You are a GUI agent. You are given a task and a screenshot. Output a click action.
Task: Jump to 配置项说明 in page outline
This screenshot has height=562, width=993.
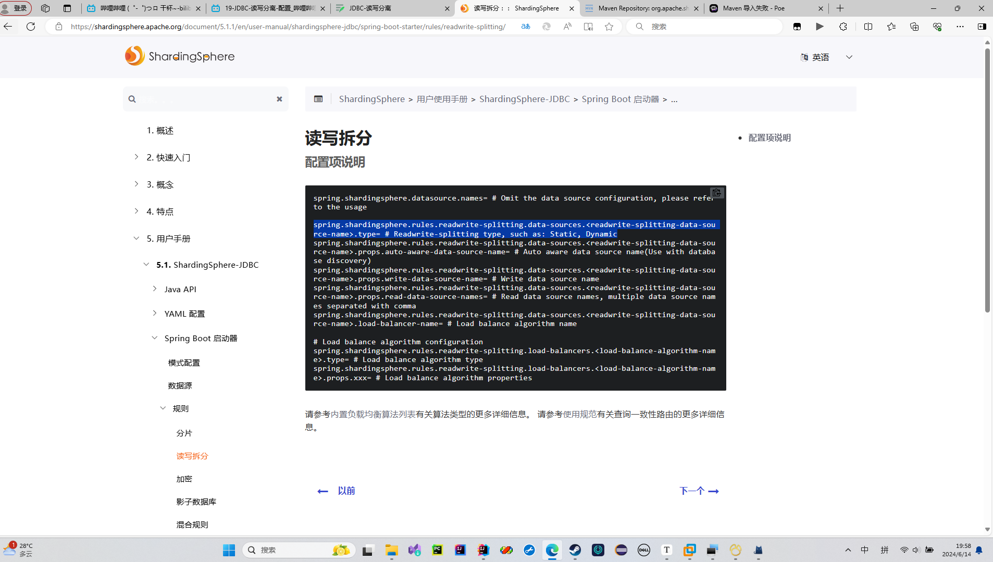[769, 138]
